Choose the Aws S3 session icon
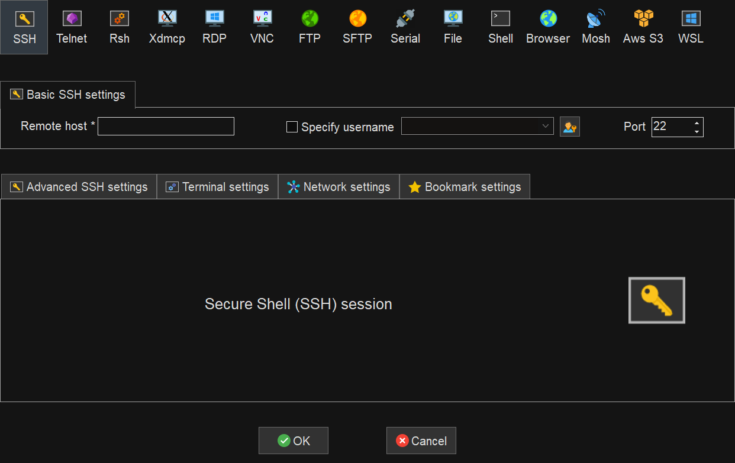735x463 pixels. coord(643,27)
